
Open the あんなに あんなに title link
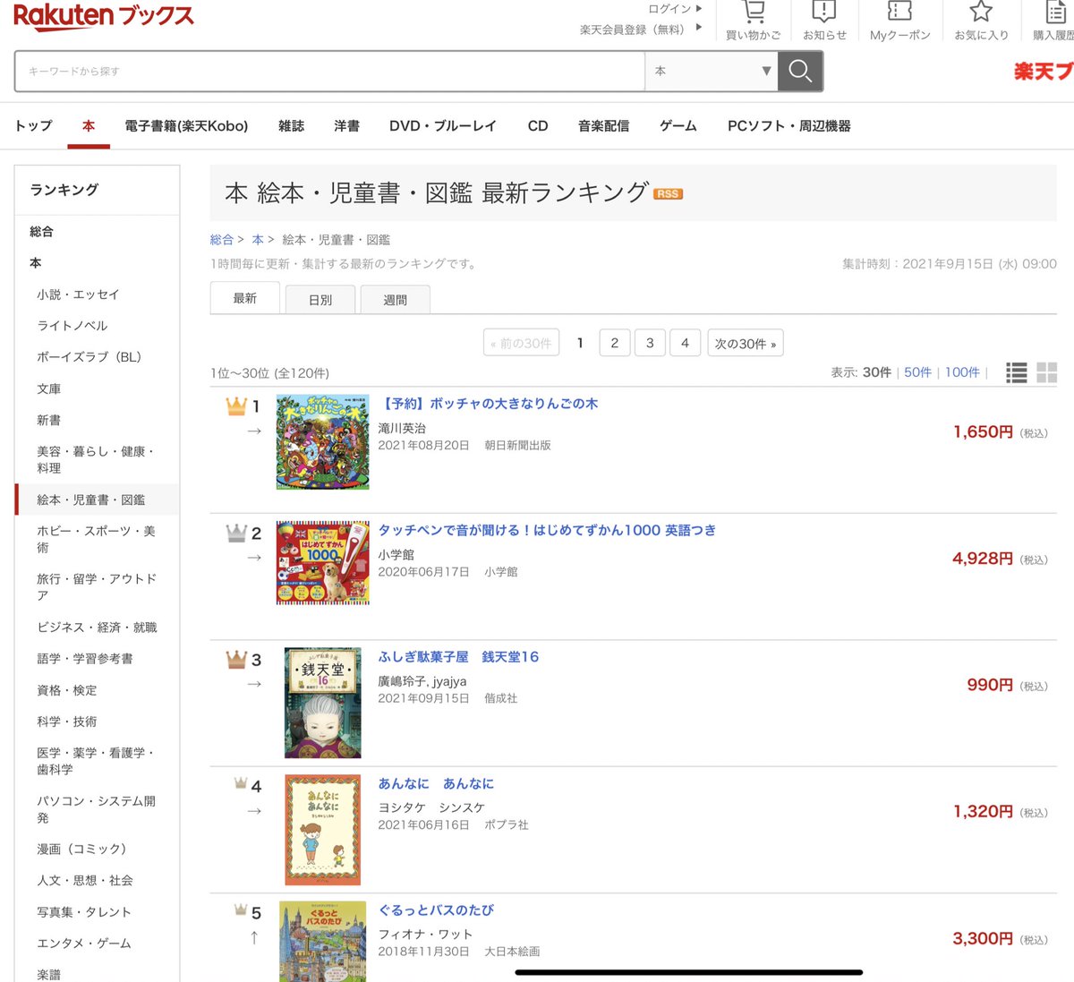436,783
